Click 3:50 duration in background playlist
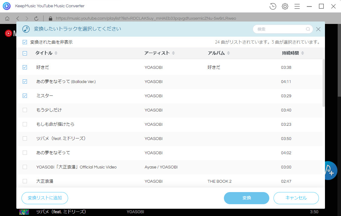 tap(314, 212)
